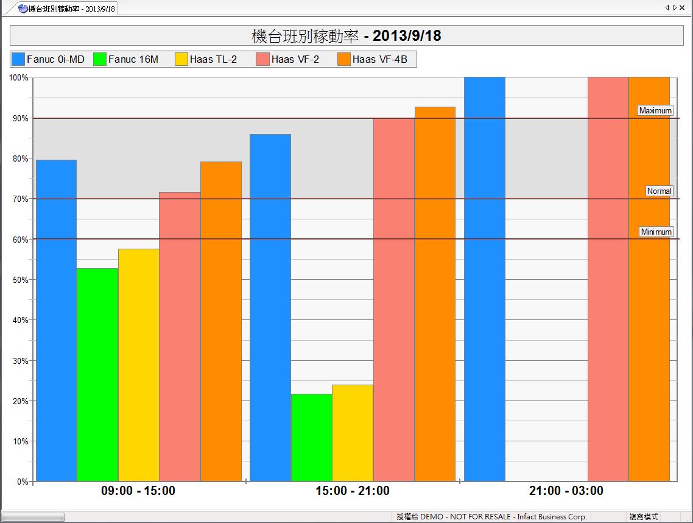Click the salmon Haas VF-2 bar in 21:00 - 03:00
This screenshot has width=693, height=523.
tap(608, 279)
